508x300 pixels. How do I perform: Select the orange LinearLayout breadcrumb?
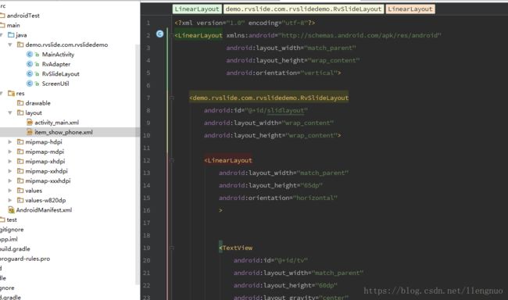coord(410,9)
